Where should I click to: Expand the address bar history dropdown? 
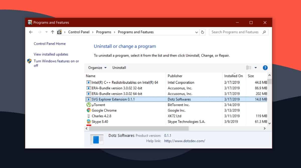pyautogui.click(x=197, y=32)
